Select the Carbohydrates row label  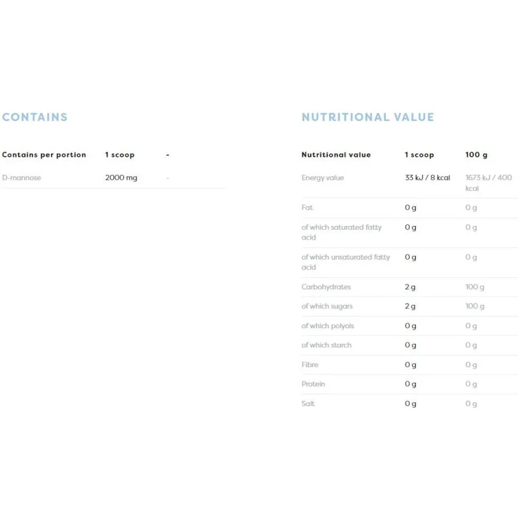326,287
